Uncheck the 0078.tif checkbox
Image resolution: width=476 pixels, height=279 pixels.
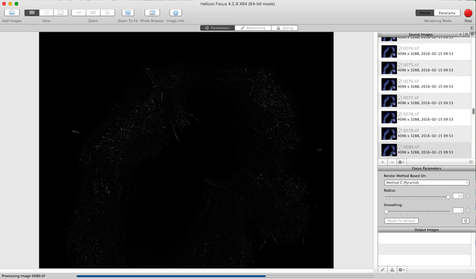click(x=400, y=114)
